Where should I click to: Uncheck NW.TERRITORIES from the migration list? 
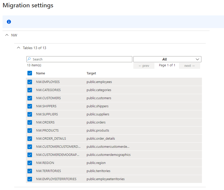click(30, 171)
